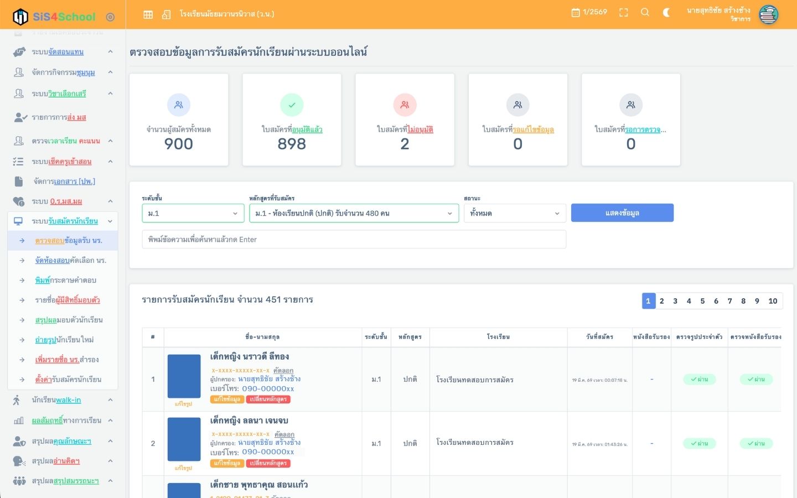Image resolution: width=797 pixels, height=498 pixels.
Task: Expand สรุปผลสรุปสมรรถนะฯ menu chevron
Action: click(x=110, y=481)
